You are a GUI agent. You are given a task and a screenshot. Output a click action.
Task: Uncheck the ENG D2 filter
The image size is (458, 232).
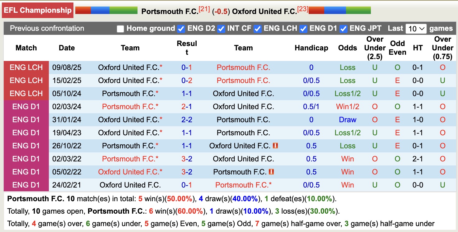tap(181, 28)
